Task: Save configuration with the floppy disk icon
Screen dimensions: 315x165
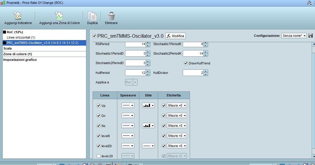Action: (x=311, y=36)
